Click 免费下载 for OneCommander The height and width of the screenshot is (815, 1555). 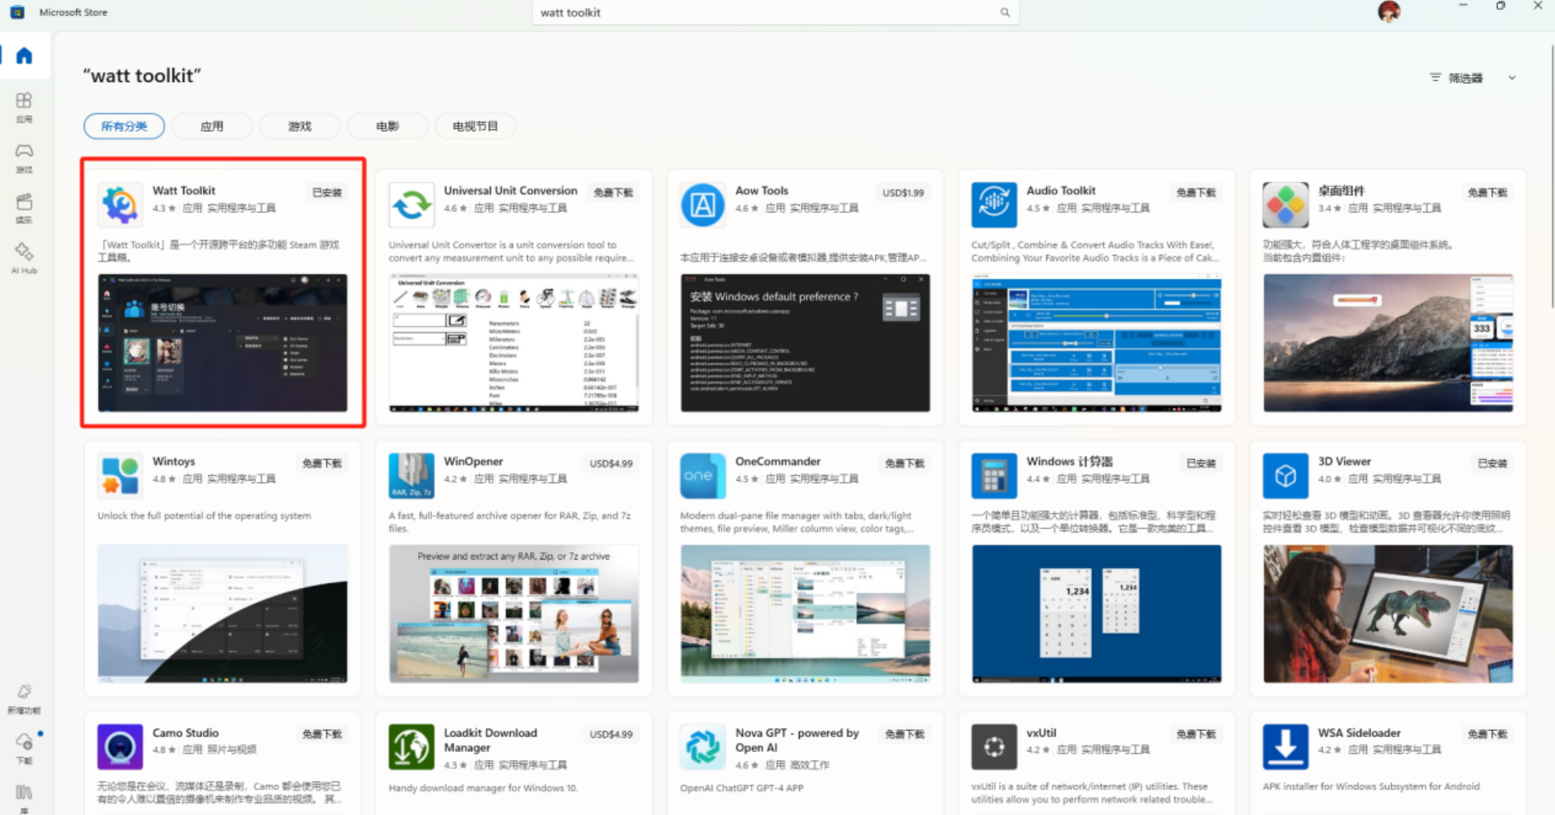pyautogui.click(x=904, y=463)
